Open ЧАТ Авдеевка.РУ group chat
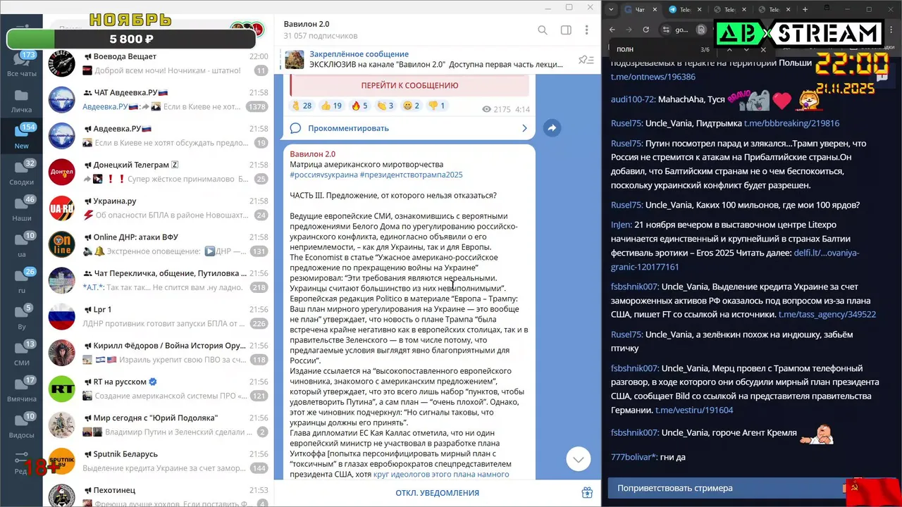Viewport: 902px width, 507px height. point(158,99)
